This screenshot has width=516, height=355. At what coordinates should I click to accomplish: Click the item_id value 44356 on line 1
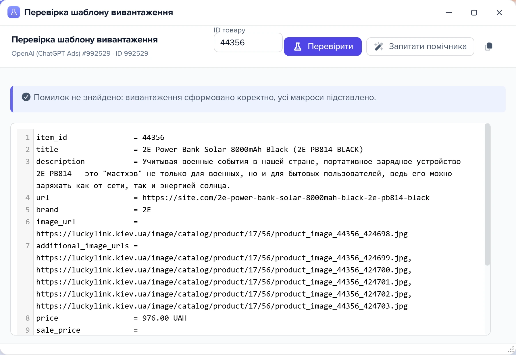tap(153, 137)
